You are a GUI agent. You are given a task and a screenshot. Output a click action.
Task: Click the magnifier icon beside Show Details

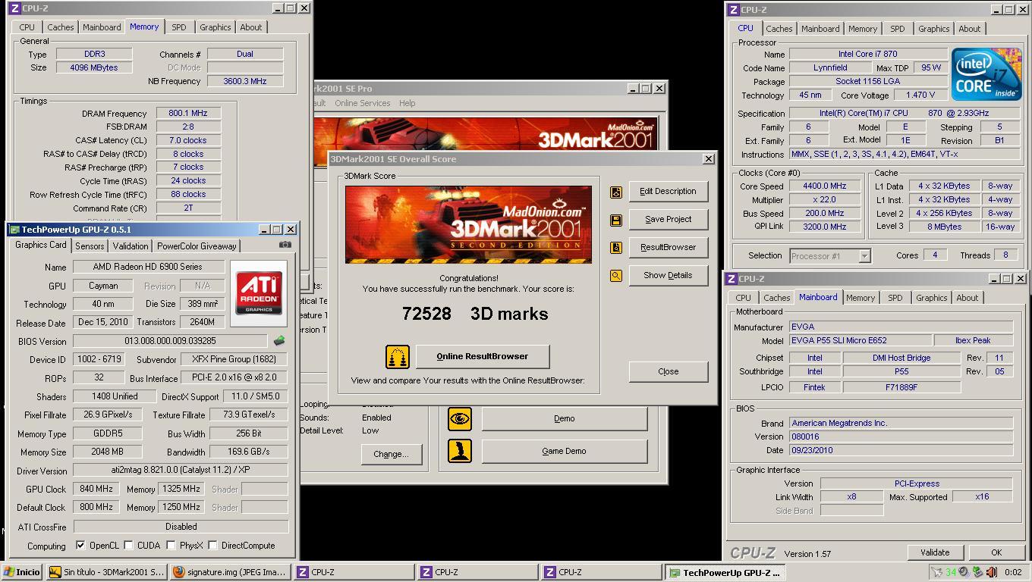point(616,276)
